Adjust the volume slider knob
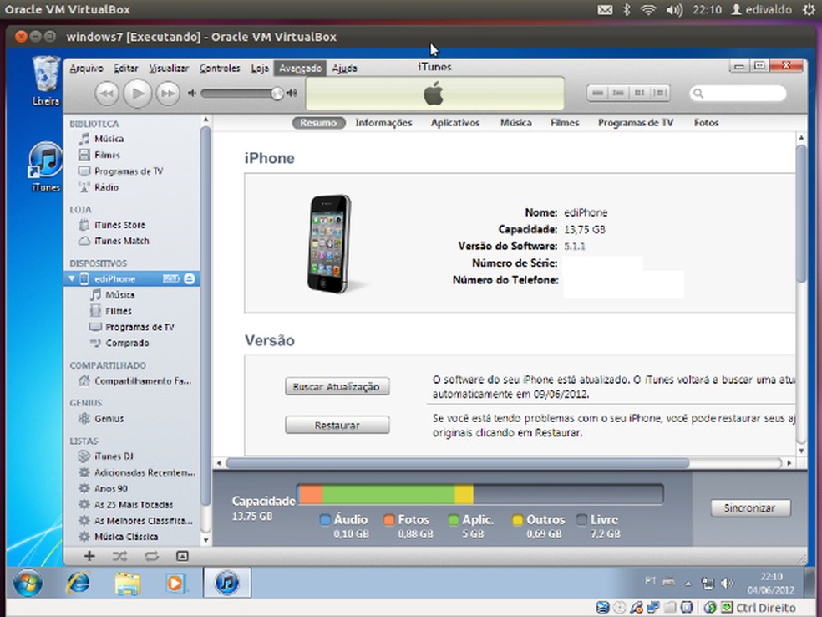The width and height of the screenshot is (822, 617). [277, 94]
